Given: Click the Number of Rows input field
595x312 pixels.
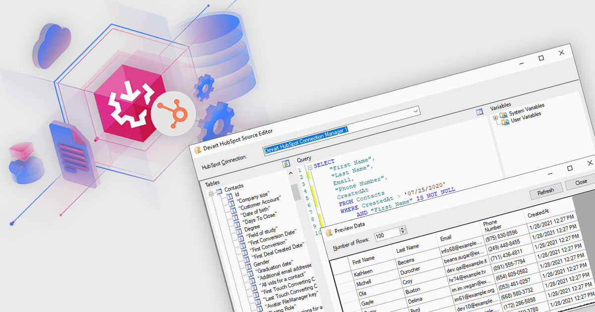Looking at the screenshot, I should (387, 233).
